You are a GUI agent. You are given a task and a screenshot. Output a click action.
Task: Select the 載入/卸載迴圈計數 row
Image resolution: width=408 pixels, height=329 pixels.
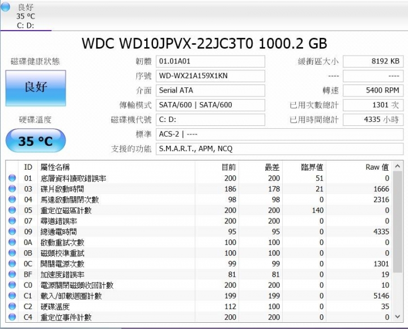[199, 296]
